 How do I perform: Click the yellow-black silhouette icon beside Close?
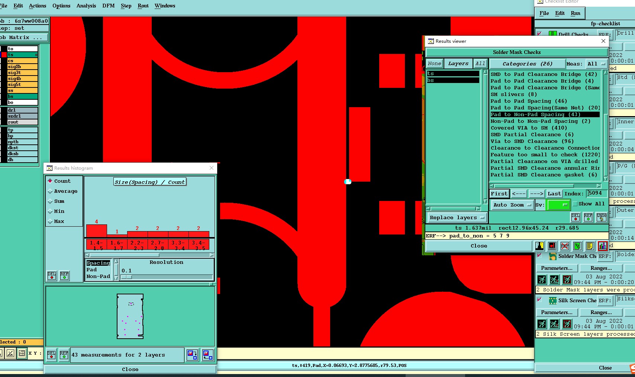click(x=539, y=246)
